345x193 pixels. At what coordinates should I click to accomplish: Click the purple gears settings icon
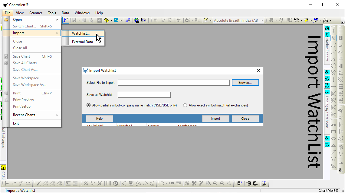(128, 21)
